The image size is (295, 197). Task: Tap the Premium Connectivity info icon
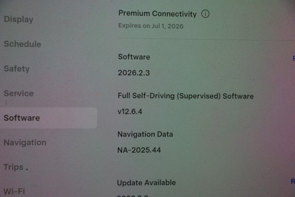pyautogui.click(x=205, y=14)
